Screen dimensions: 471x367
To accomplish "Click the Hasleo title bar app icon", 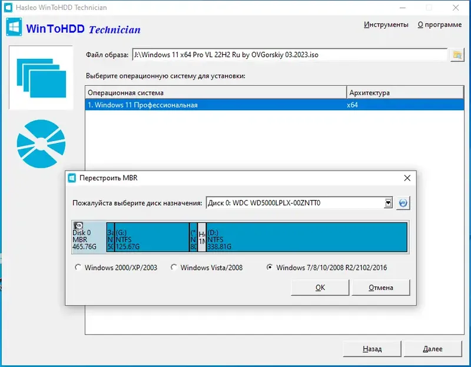I will 8,7.
